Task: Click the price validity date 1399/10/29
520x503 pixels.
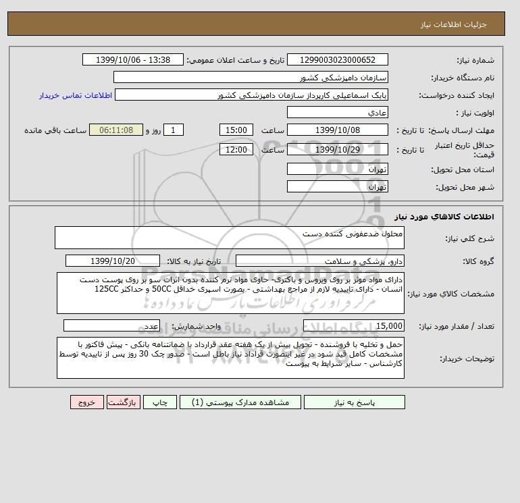Action: 337,149
